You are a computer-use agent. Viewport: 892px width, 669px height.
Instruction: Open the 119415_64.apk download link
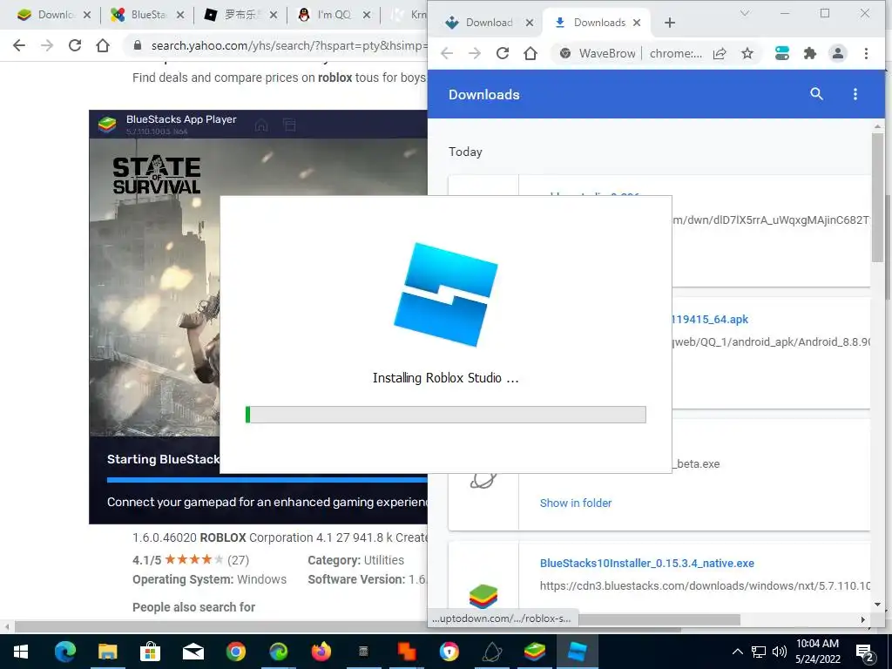click(x=710, y=319)
